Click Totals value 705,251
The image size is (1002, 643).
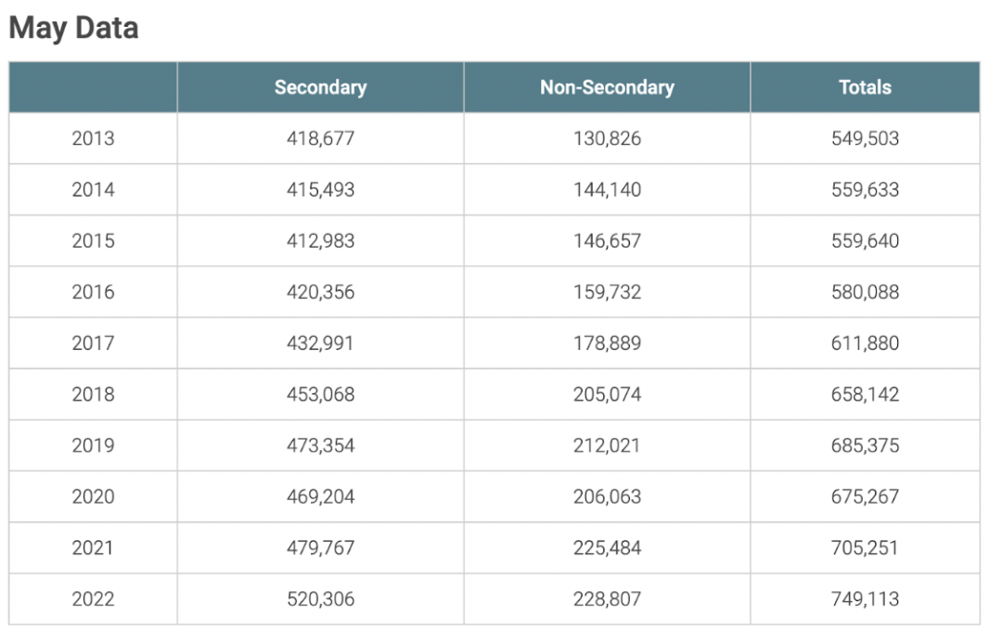[865, 547]
